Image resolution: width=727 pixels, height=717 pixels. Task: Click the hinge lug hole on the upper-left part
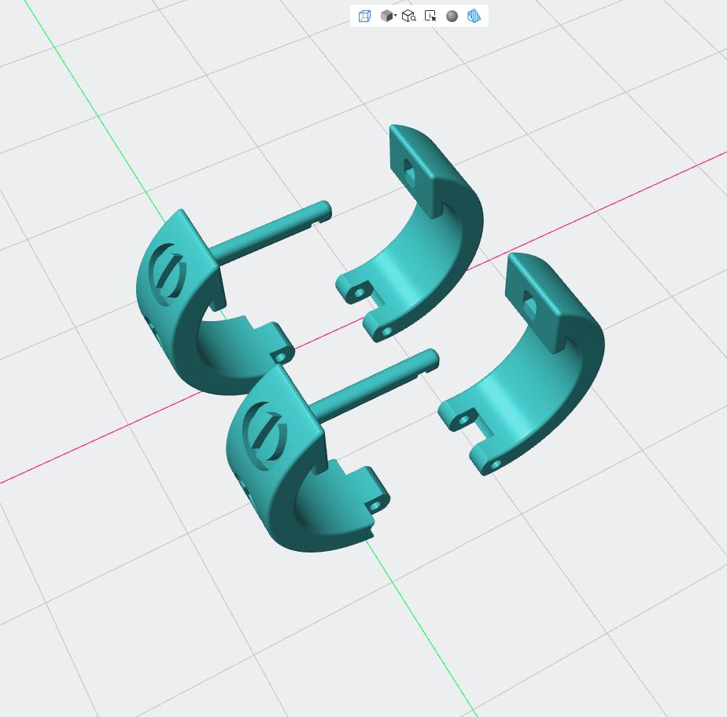point(281,357)
